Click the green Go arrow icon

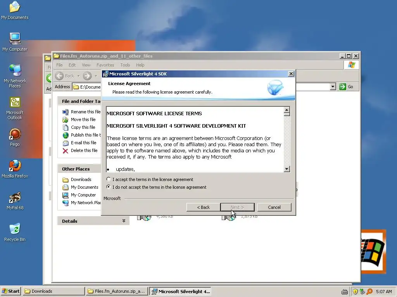point(343,87)
